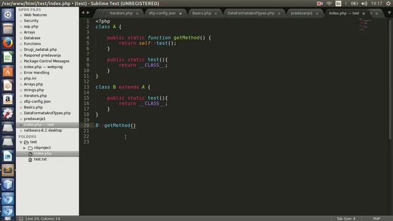The height and width of the screenshot is (221, 393).
Task: Select Functions in the Open Files list
Action: tap(33, 44)
